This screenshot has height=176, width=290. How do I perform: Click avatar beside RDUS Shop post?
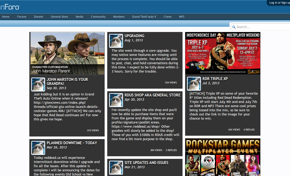pyautogui.click(x=116, y=100)
